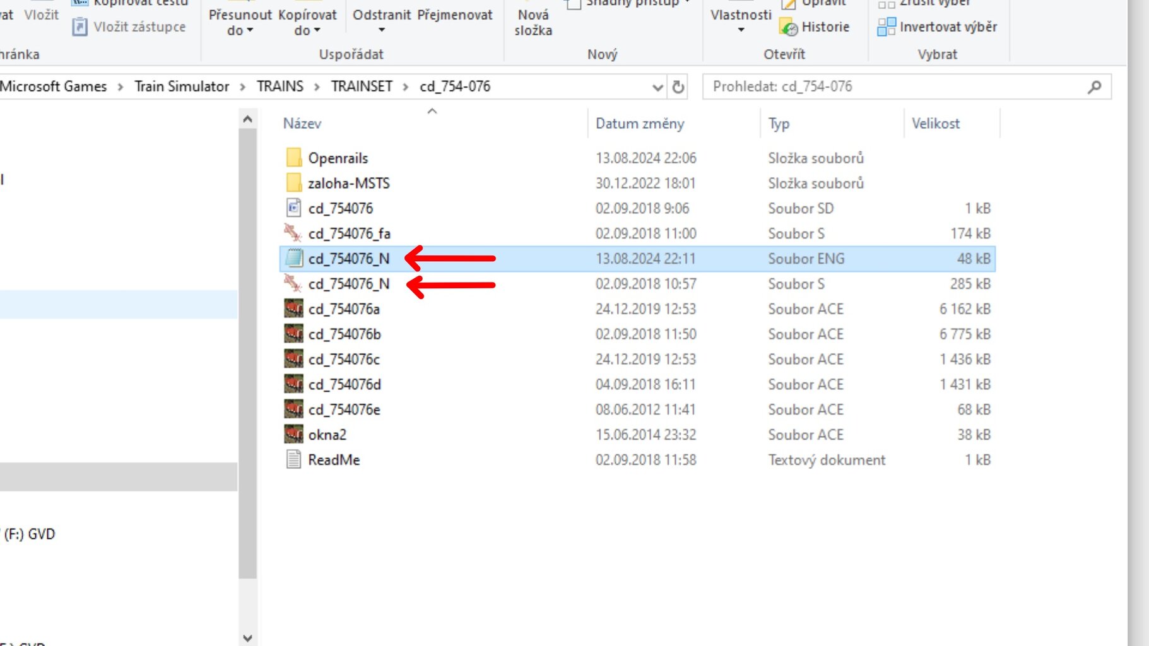
Task: Click the navigation pane scroll up arrow
Action: point(247,119)
